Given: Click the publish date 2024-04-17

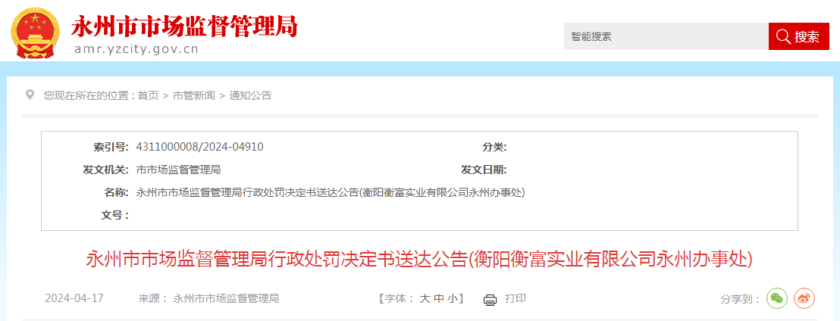Looking at the screenshot, I should coord(74,298).
